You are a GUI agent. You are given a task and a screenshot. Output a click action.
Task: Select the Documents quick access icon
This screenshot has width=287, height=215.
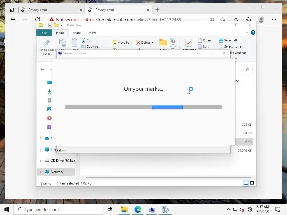point(49,100)
